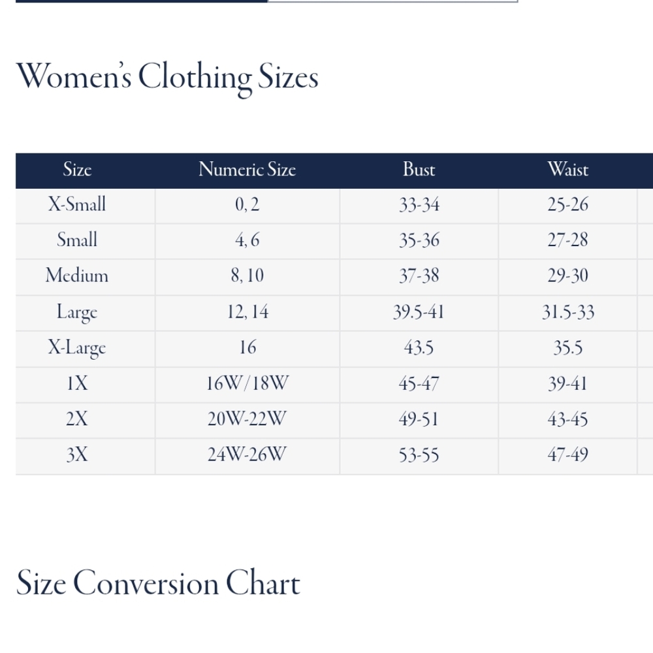Image resolution: width=653 pixels, height=653 pixels.
Task: Click the 1X size row label
Action: point(78,383)
